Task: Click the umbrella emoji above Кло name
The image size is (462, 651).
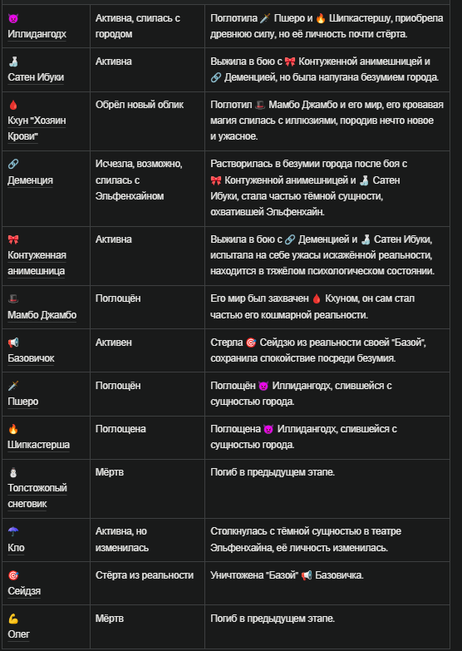Action: [x=13, y=531]
